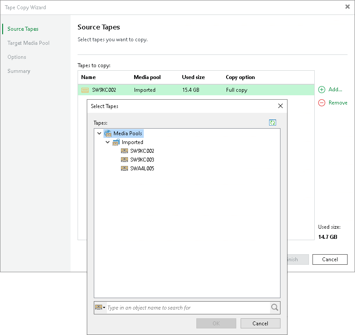
Task: Collapse the Imported pool node
Action: click(x=107, y=142)
